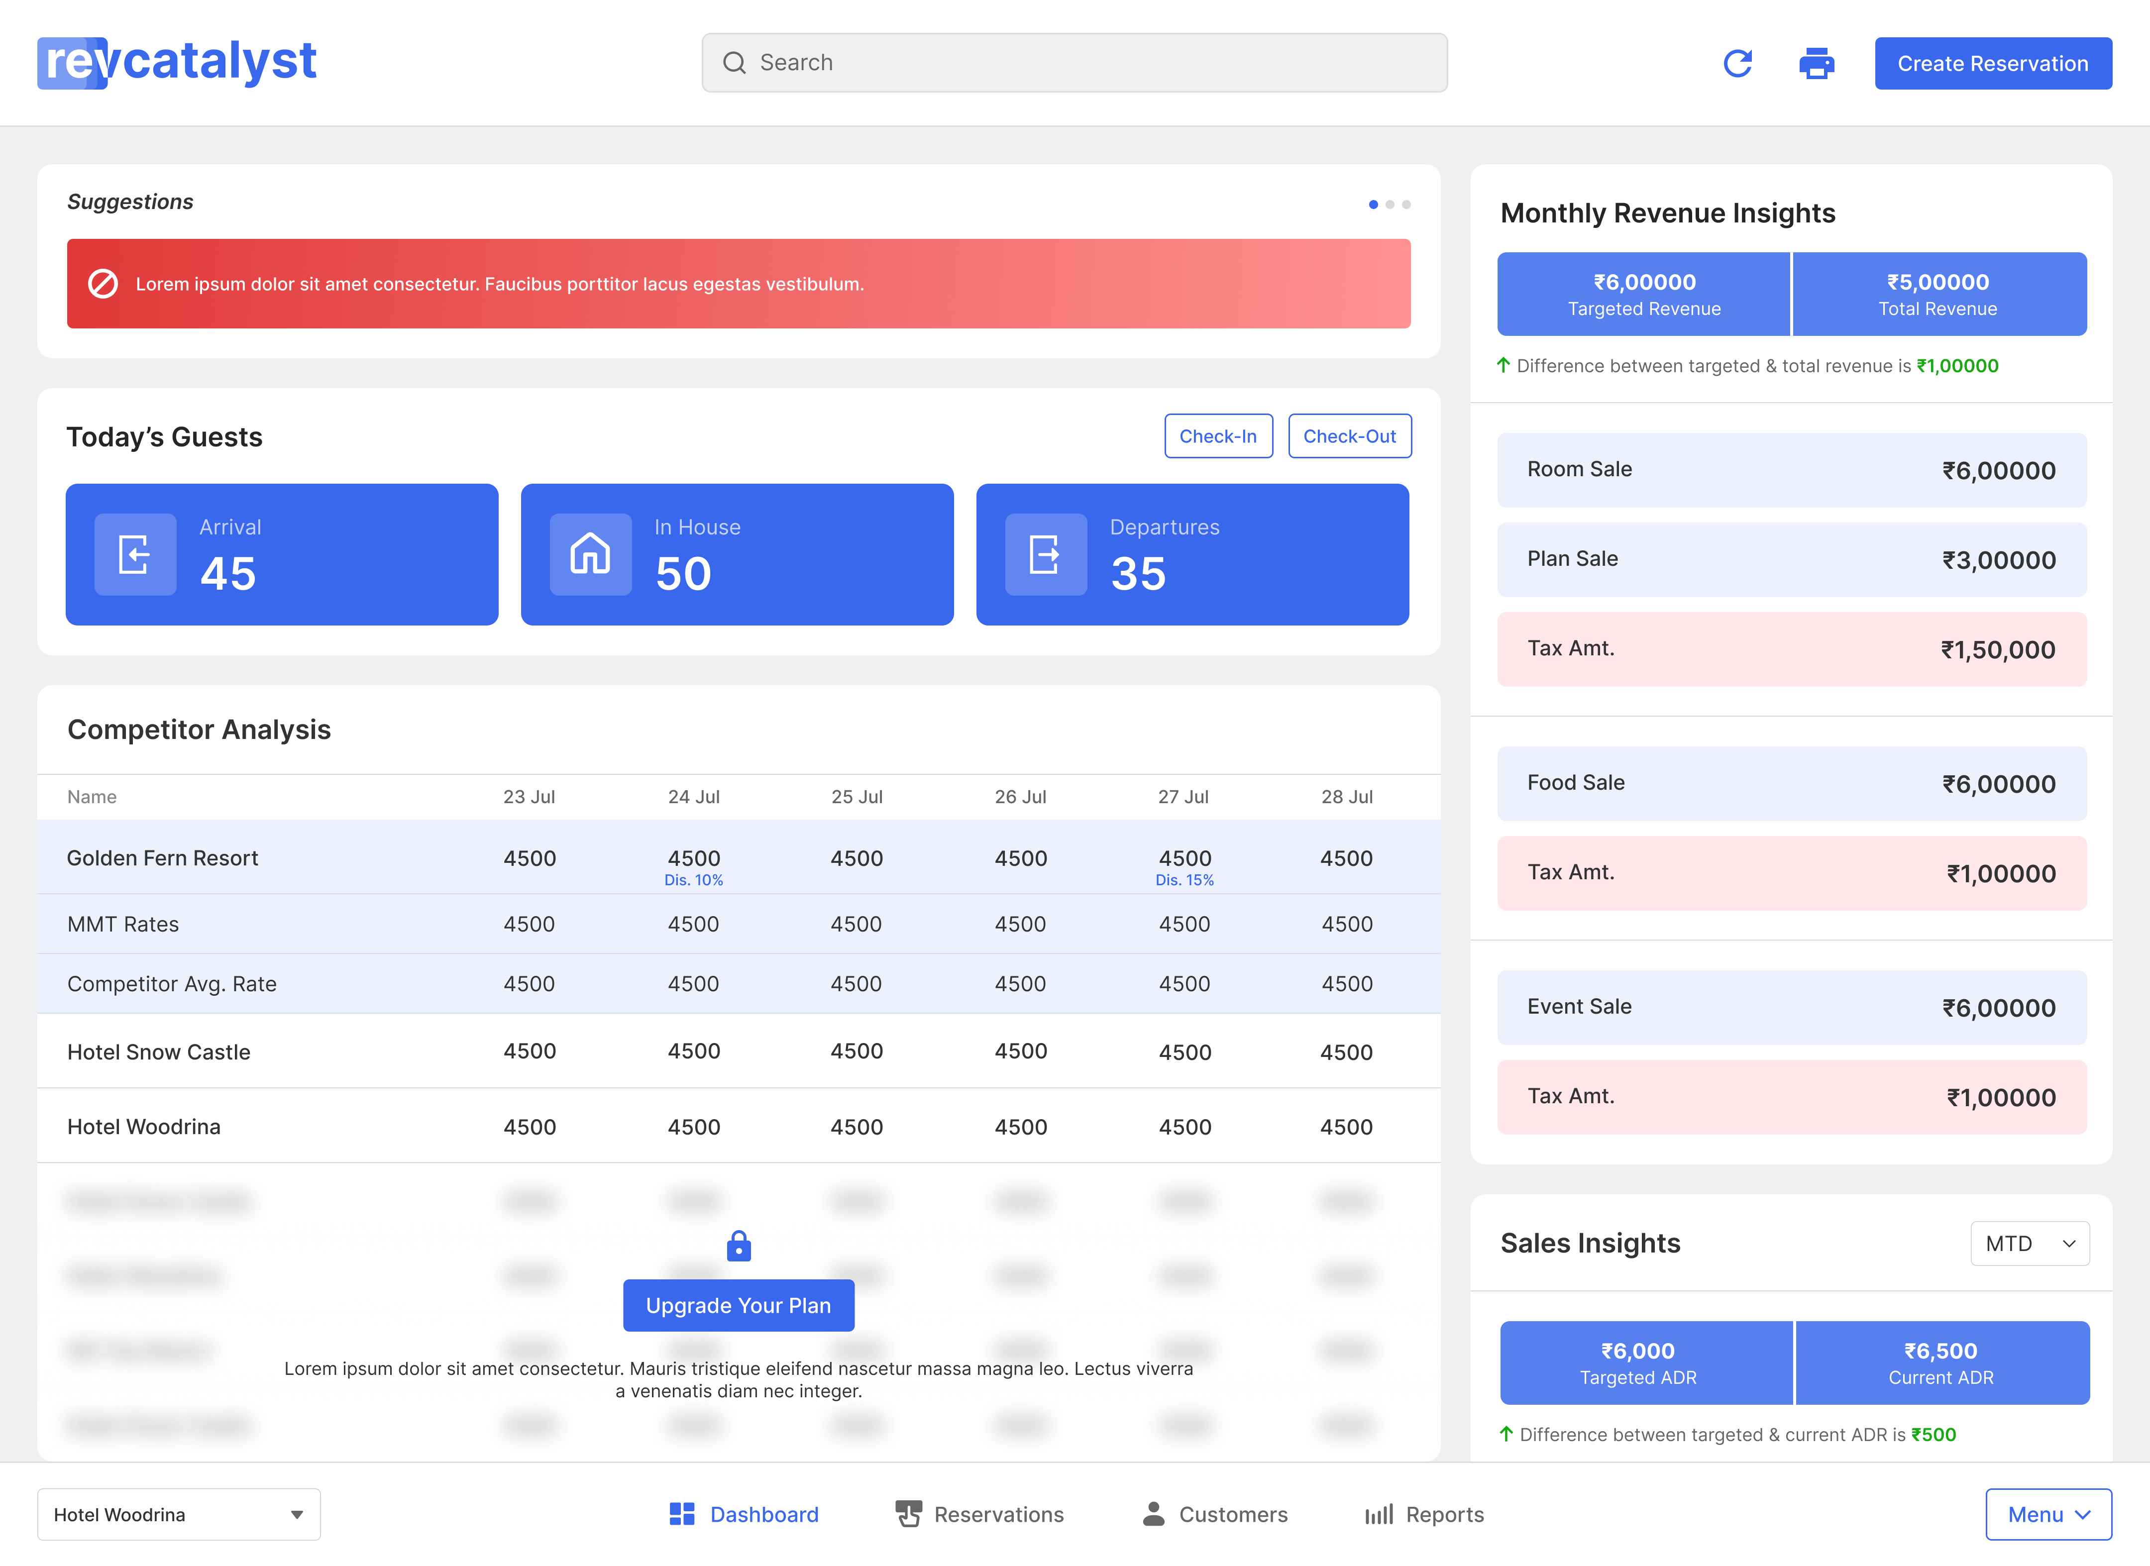Viewport: 2150px width, 1566px height.
Task: Go to the third suggestion carousel dot
Action: point(1406,204)
